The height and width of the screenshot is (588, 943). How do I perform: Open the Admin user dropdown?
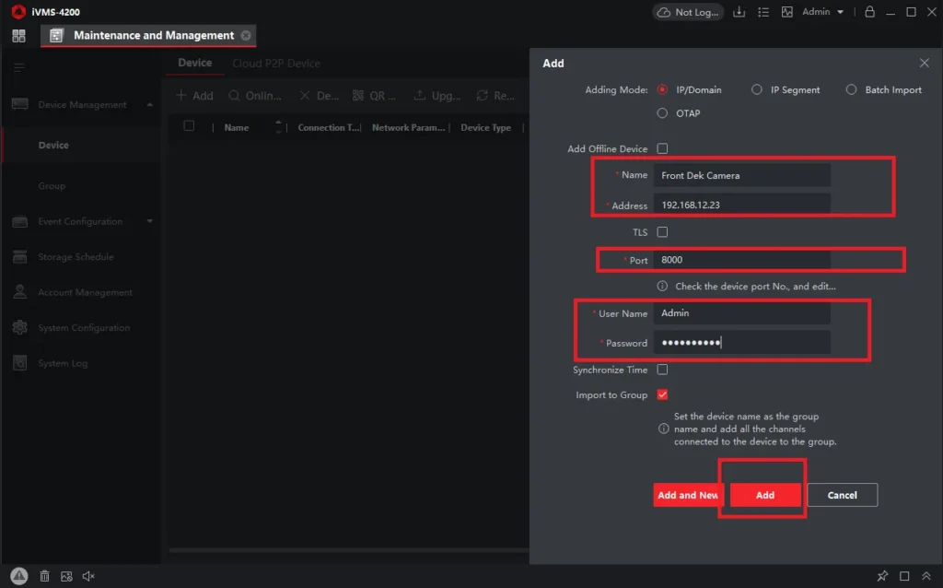[822, 11]
